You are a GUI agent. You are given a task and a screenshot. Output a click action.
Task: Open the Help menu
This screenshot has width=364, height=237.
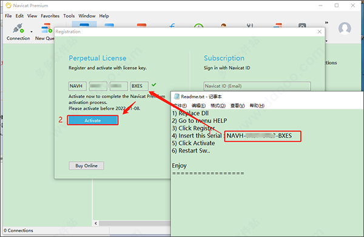104,16
